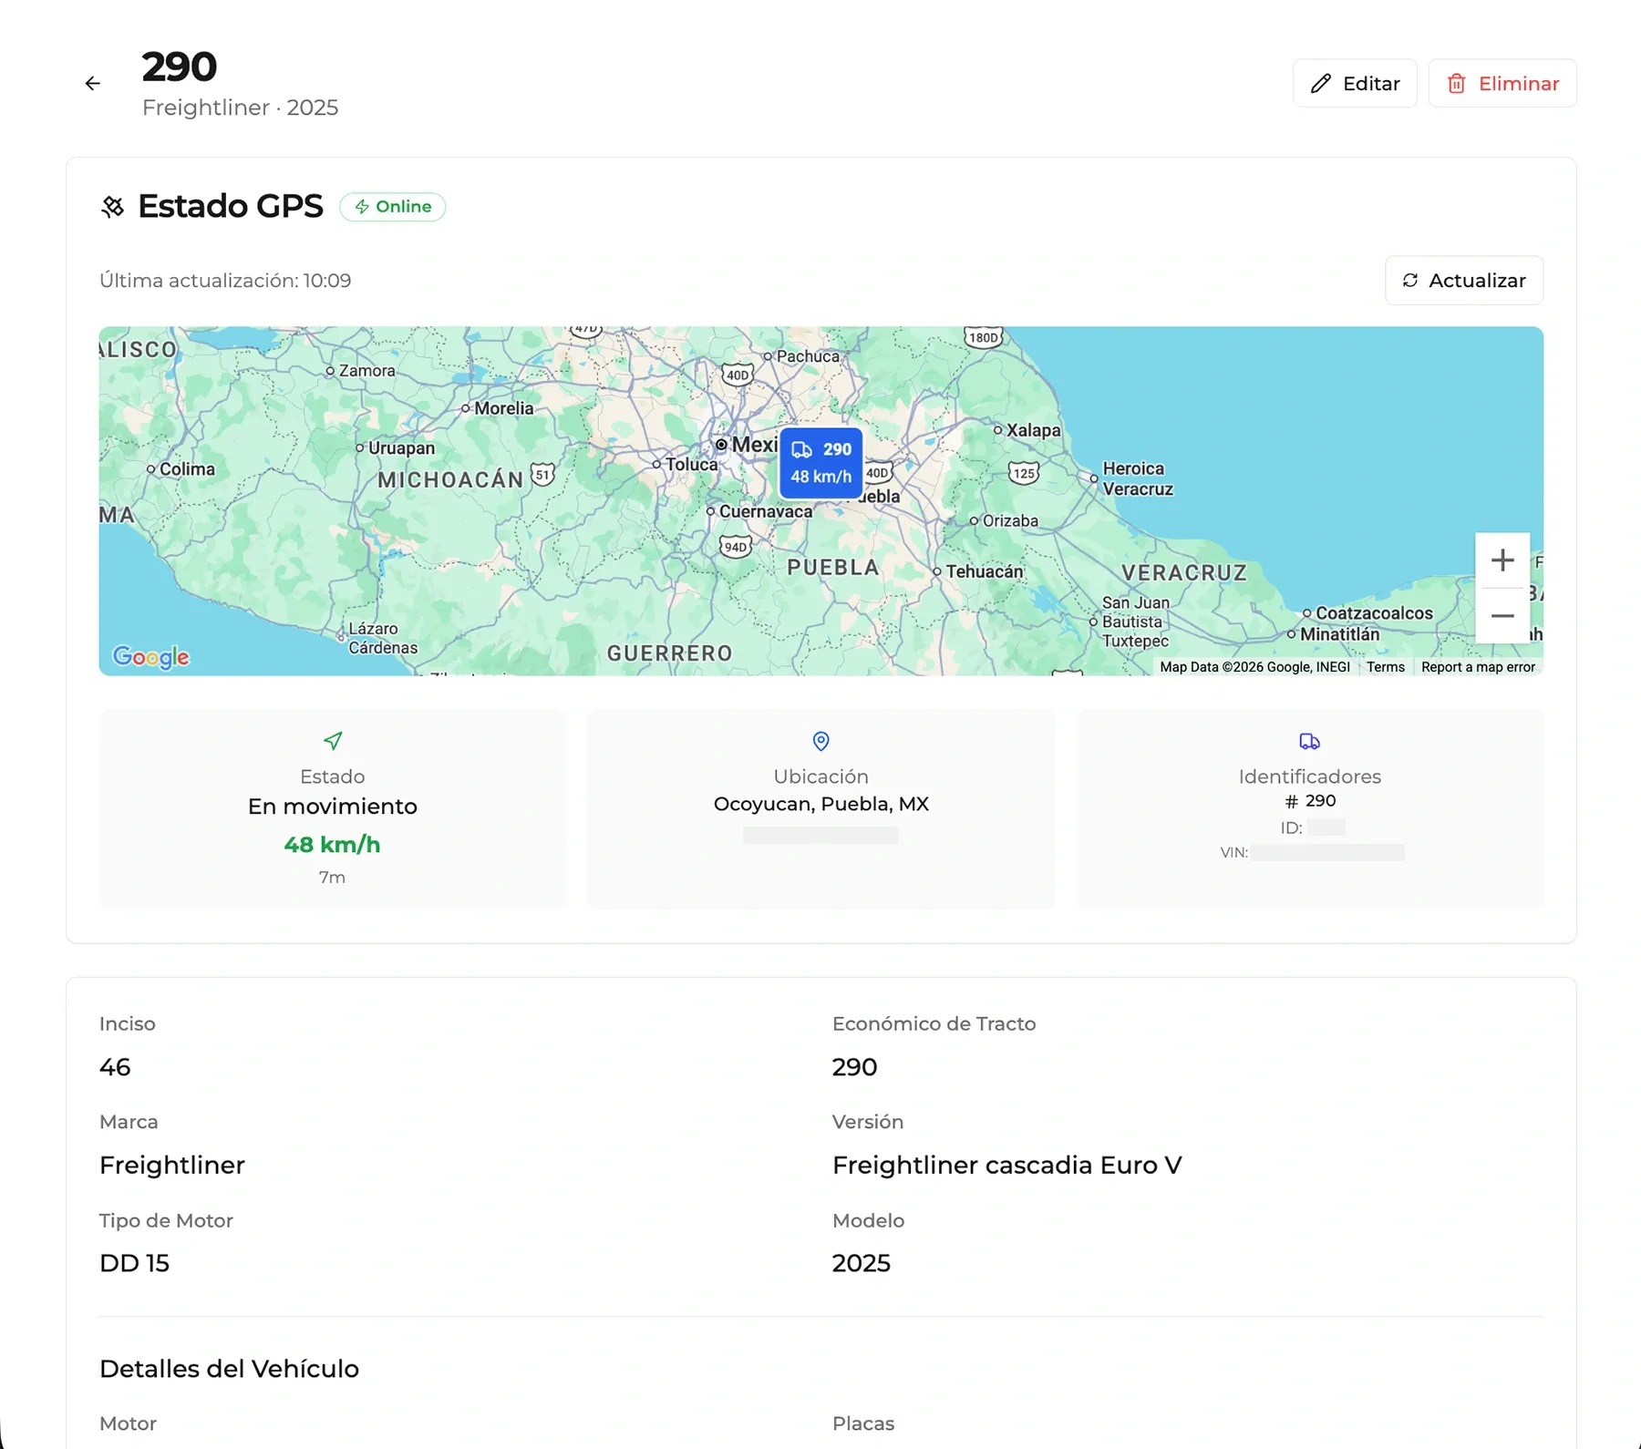
Task: Click the Online status badge
Action: 392,207
